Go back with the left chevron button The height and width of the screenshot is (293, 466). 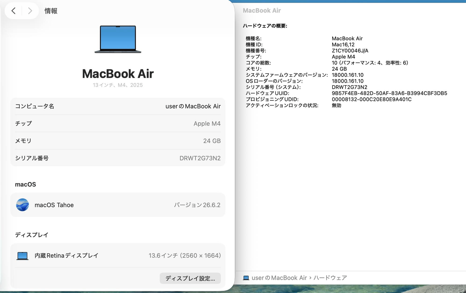[x=14, y=11]
